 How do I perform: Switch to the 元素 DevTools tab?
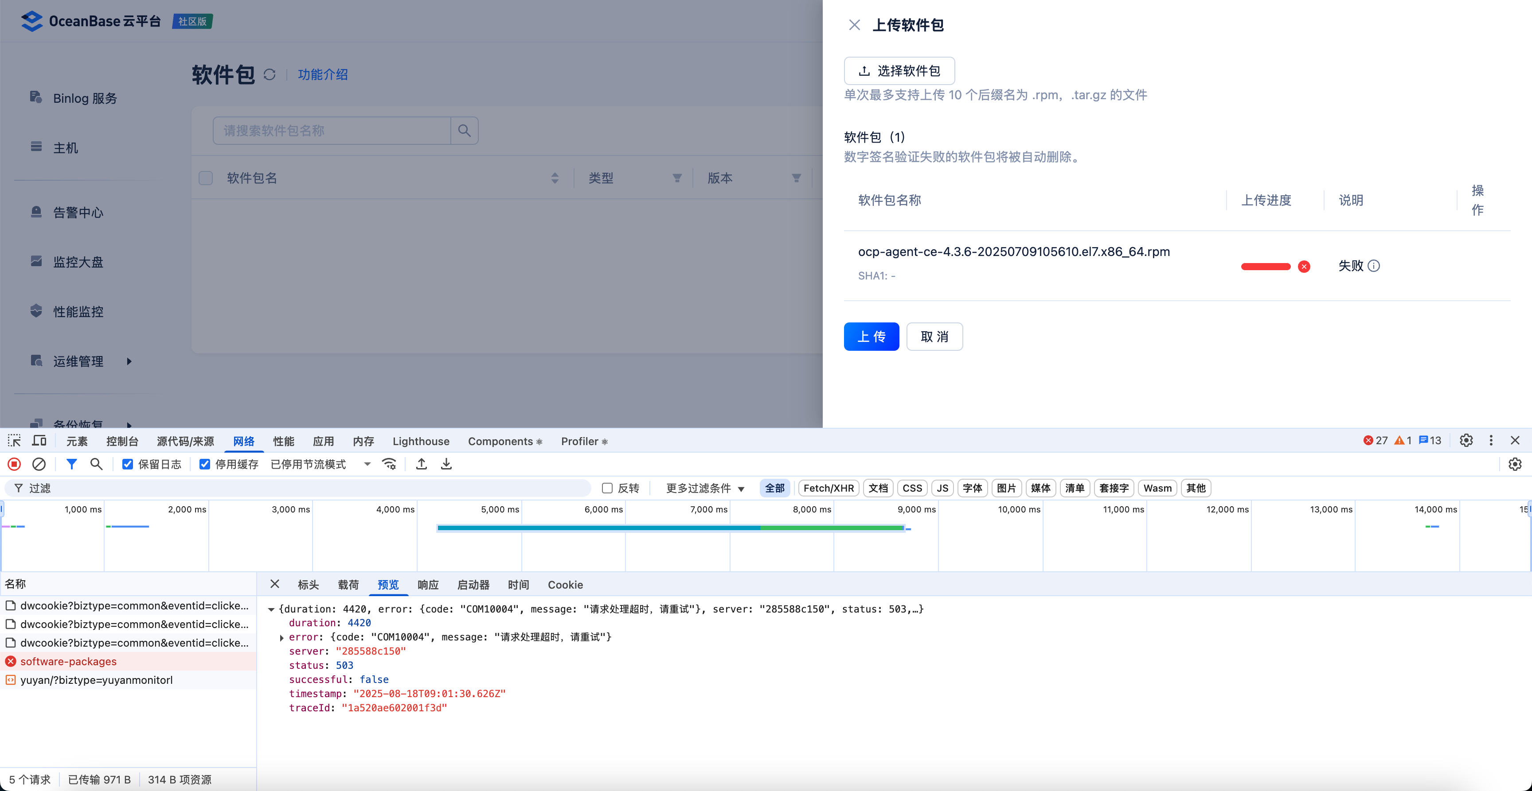pos(77,441)
